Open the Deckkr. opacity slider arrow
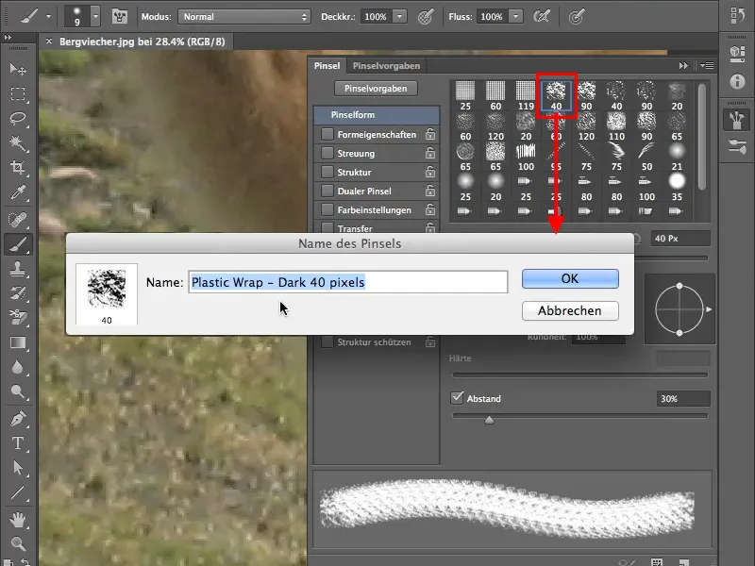Screen dimensions: 755x566 pos(399,17)
